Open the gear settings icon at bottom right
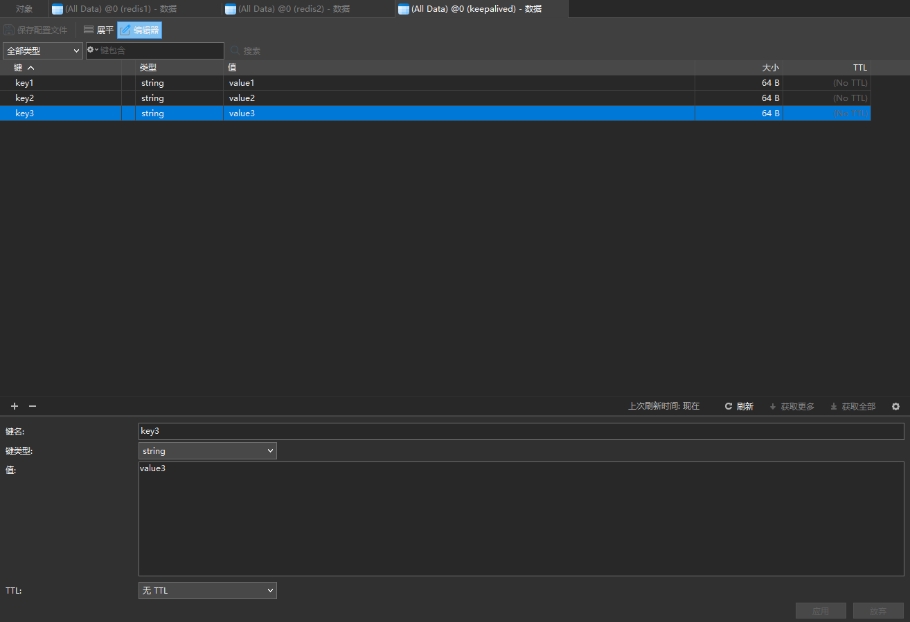Viewport: 910px width, 622px height. [895, 406]
